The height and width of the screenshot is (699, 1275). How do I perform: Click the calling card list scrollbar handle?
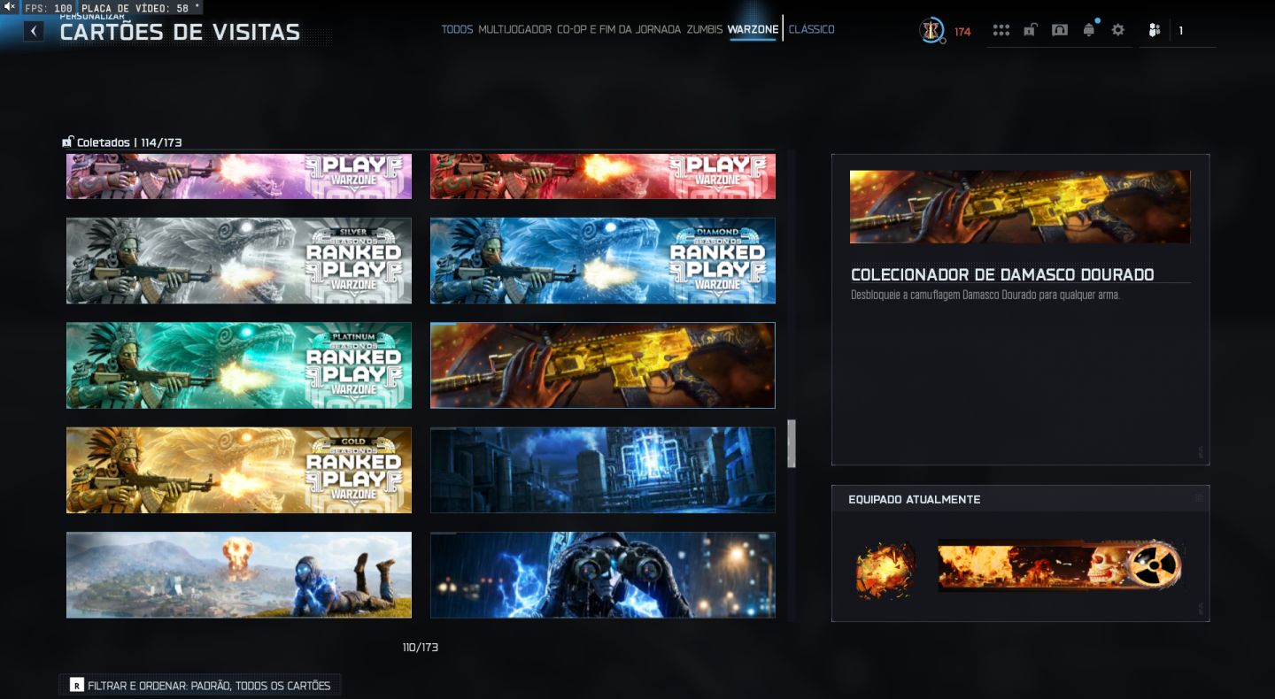[x=792, y=443]
